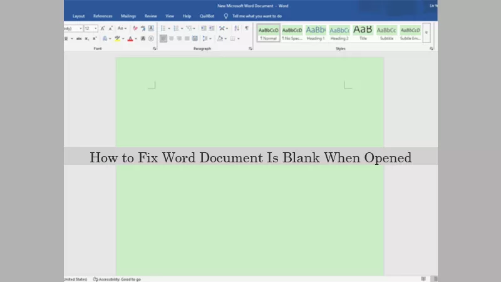Click the Clear All Formatting icon

point(135,28)
